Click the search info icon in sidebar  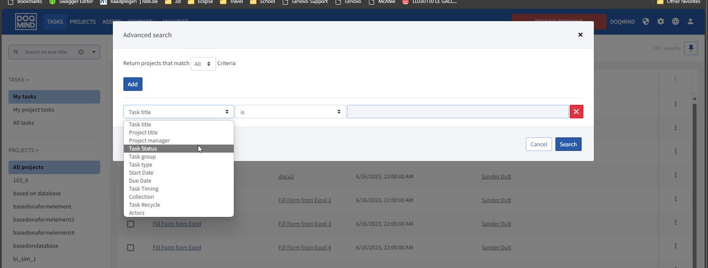[81, 52]
